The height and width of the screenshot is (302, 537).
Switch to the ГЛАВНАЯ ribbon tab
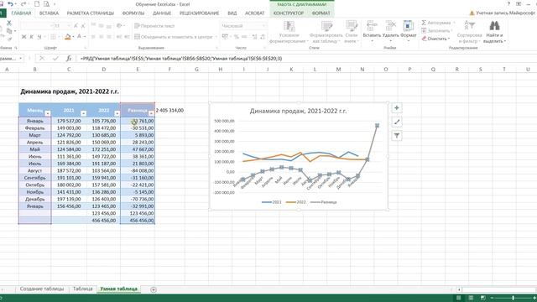[21, 13]
